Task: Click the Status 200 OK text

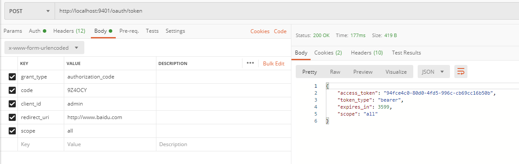Action: [312, 35]
